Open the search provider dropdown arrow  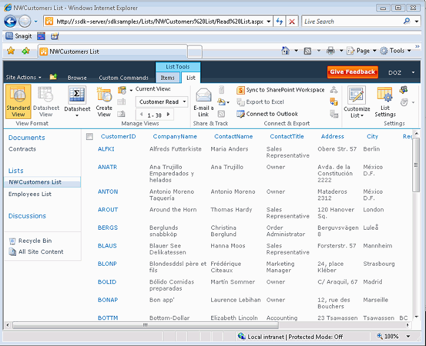417,21
